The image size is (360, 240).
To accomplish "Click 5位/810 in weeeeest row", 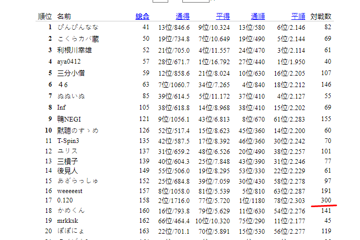I will click(253, 191).
